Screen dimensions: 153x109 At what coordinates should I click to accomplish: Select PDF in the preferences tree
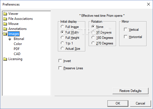[17, 49]
